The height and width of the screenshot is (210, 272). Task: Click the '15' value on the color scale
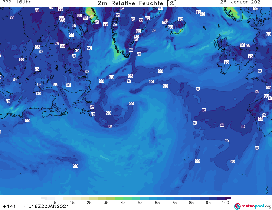[x=72, y=203]
